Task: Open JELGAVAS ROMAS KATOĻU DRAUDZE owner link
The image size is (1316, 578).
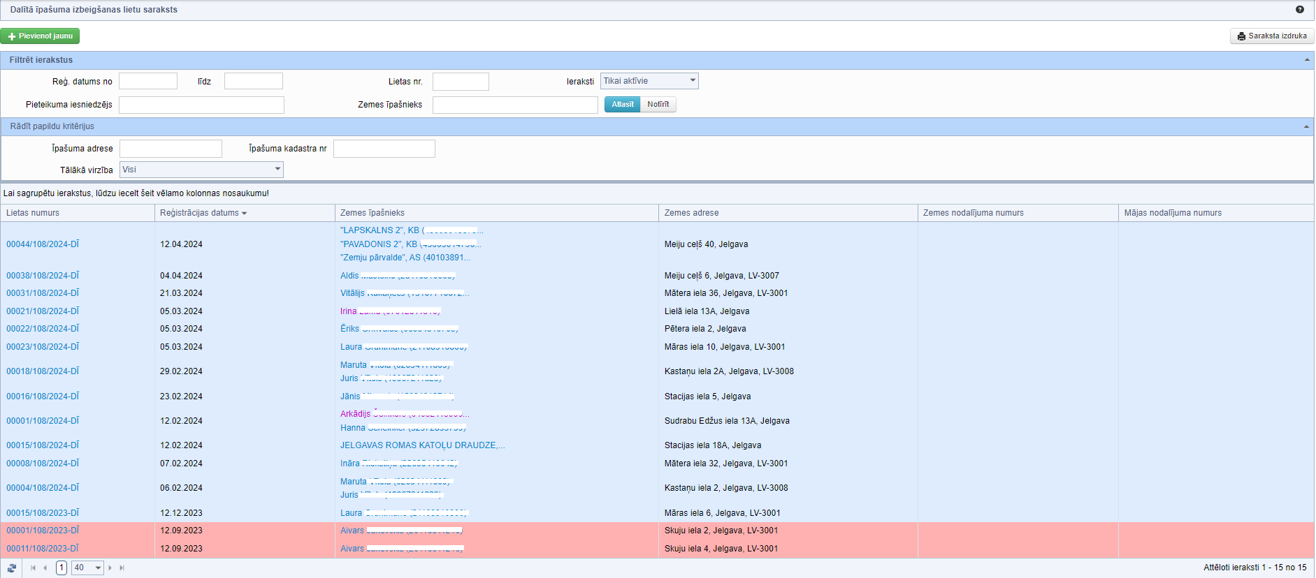Action: (x=422, y=445)
